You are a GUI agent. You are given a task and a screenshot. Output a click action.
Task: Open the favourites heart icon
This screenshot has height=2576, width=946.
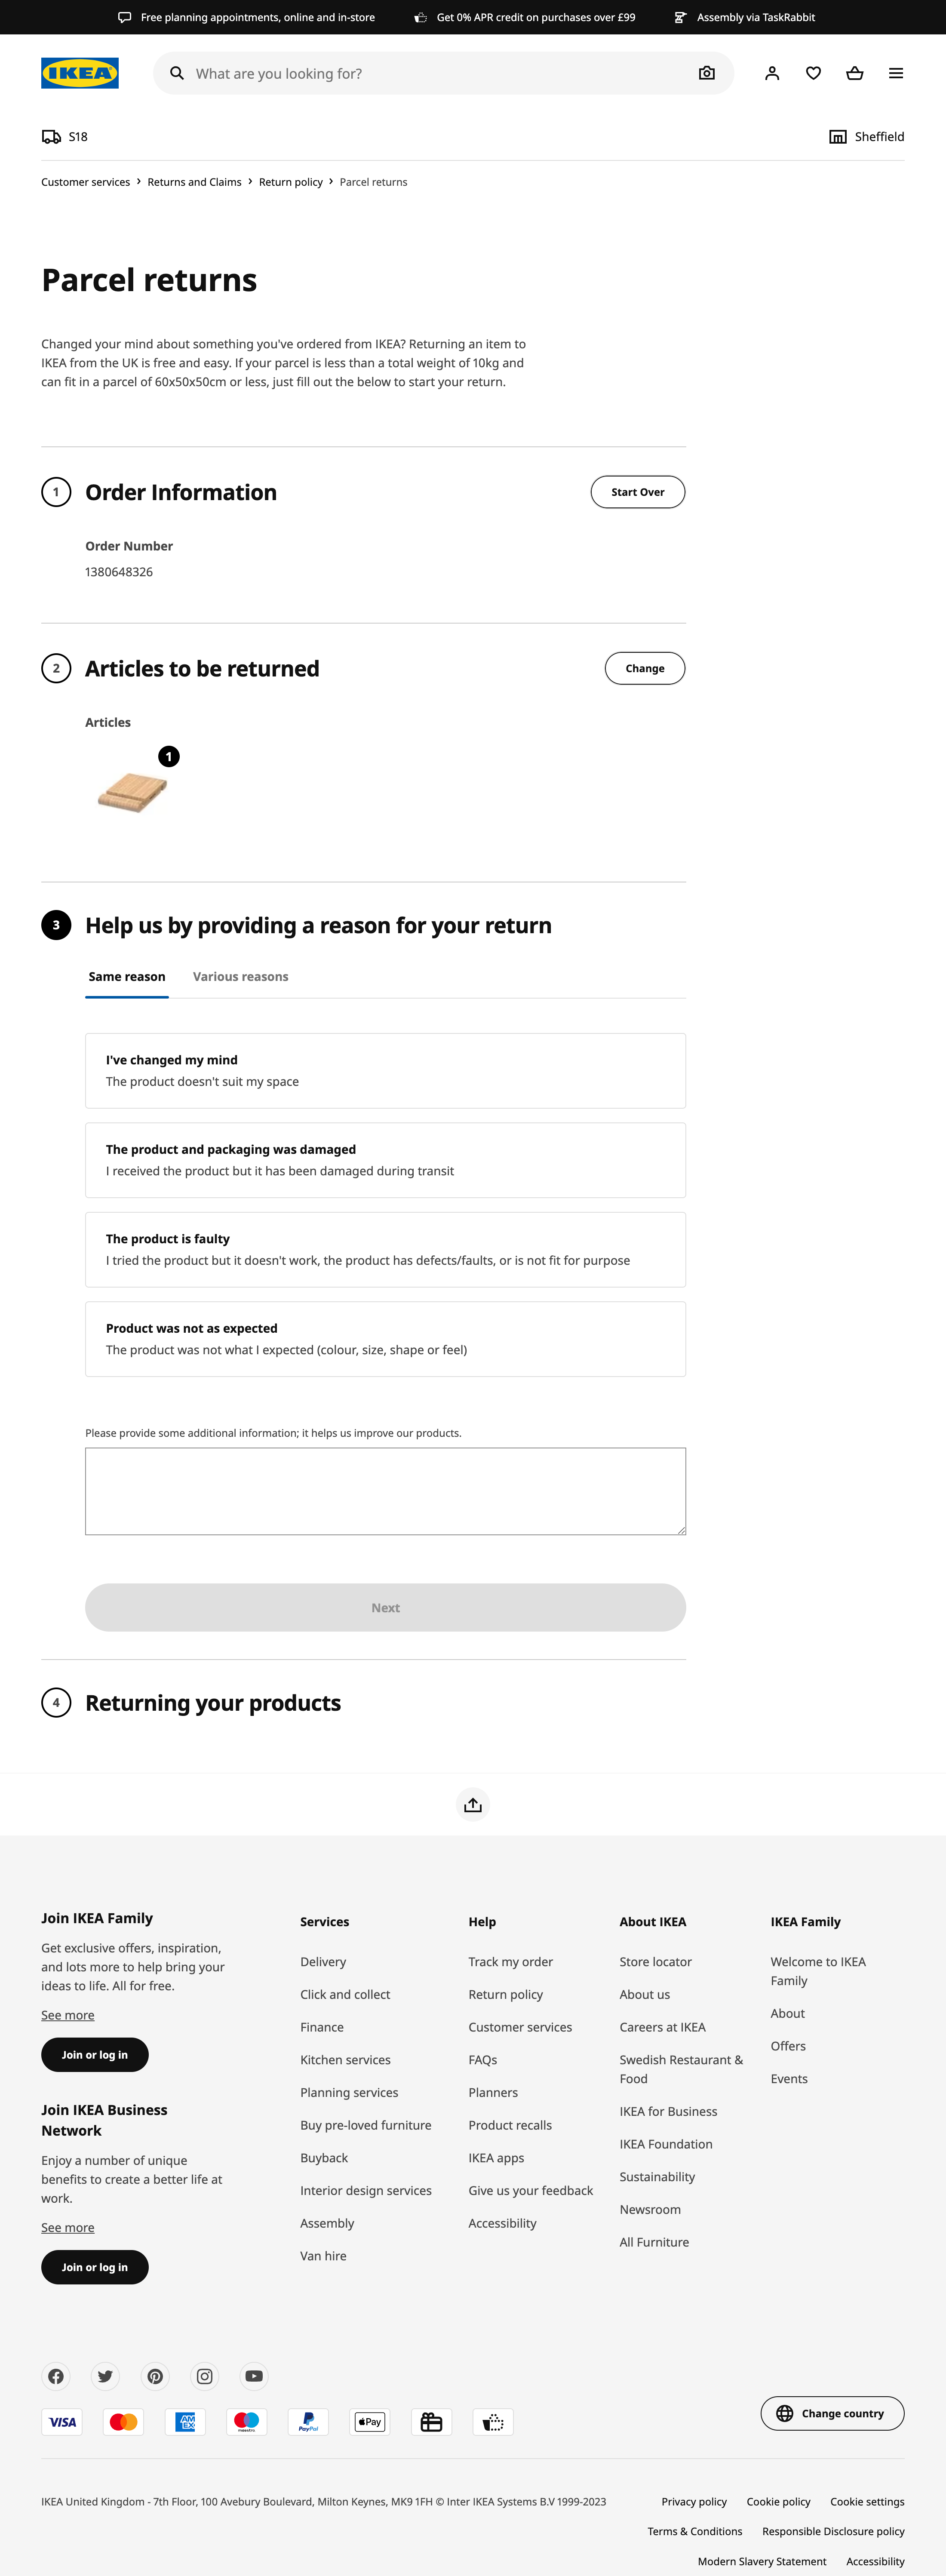pyautogui.click(x=813, y=73)
